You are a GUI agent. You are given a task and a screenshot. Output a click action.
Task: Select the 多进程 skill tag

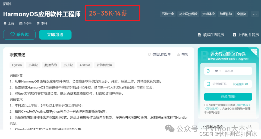tap(68, 65)
